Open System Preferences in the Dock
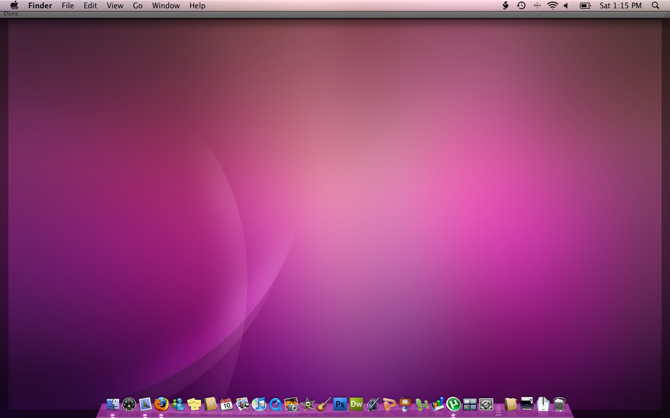Image resolution: width=670 pixels, height=418 pixels. pyautogui.click(x=486, y=404)
